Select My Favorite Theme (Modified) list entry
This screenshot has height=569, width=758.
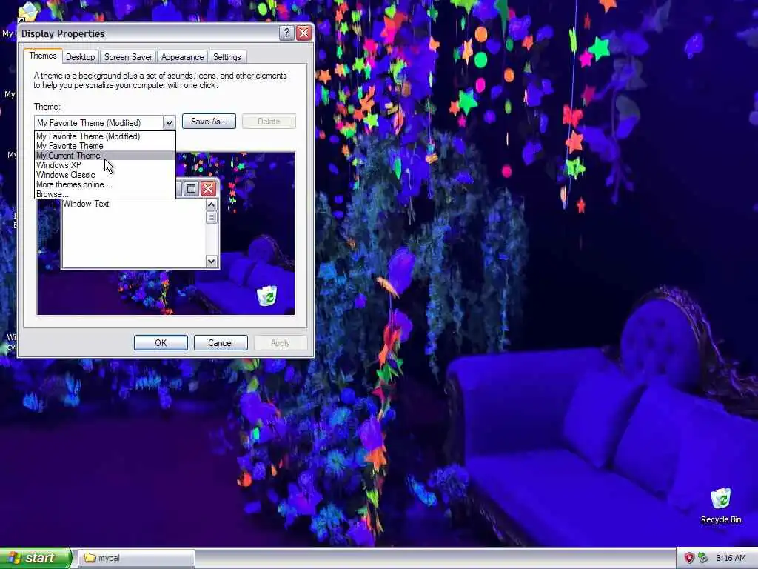[x=105, y=136]
